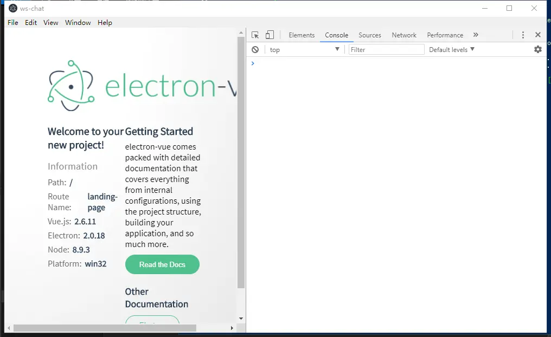Click the console prompt input line

(396, 63)
